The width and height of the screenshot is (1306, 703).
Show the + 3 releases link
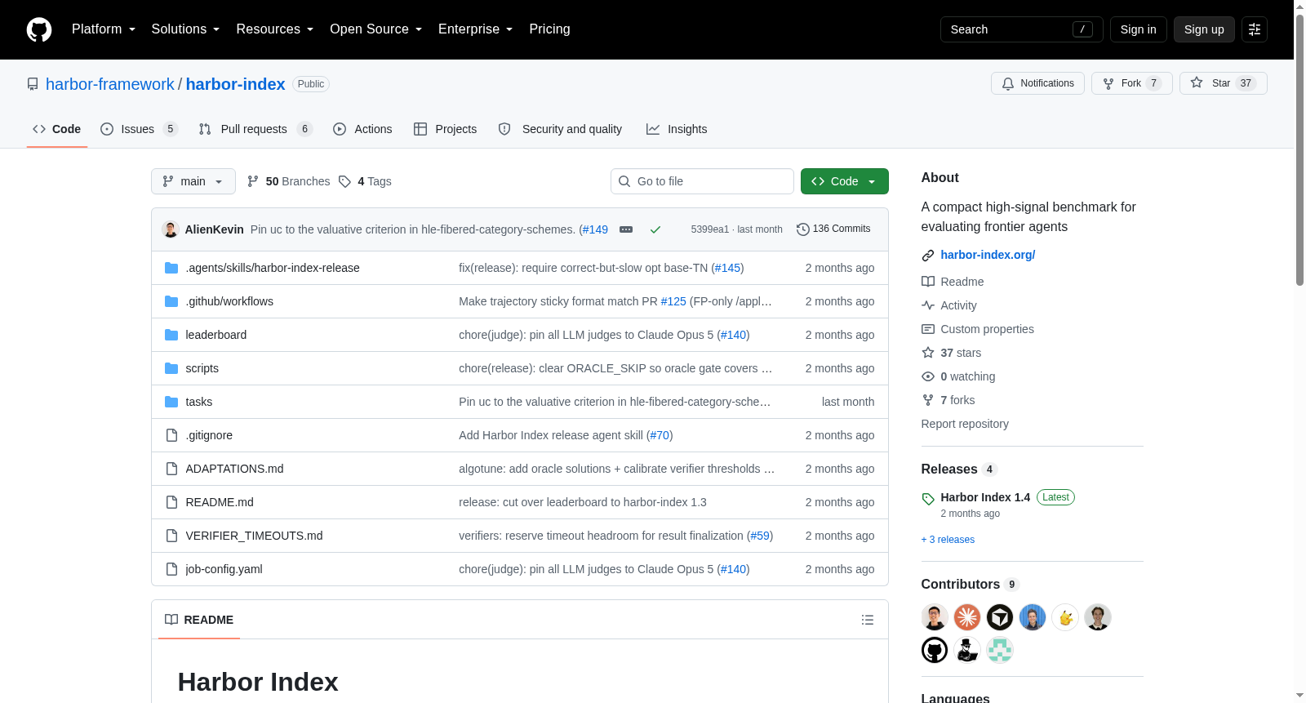click(948, 540)
